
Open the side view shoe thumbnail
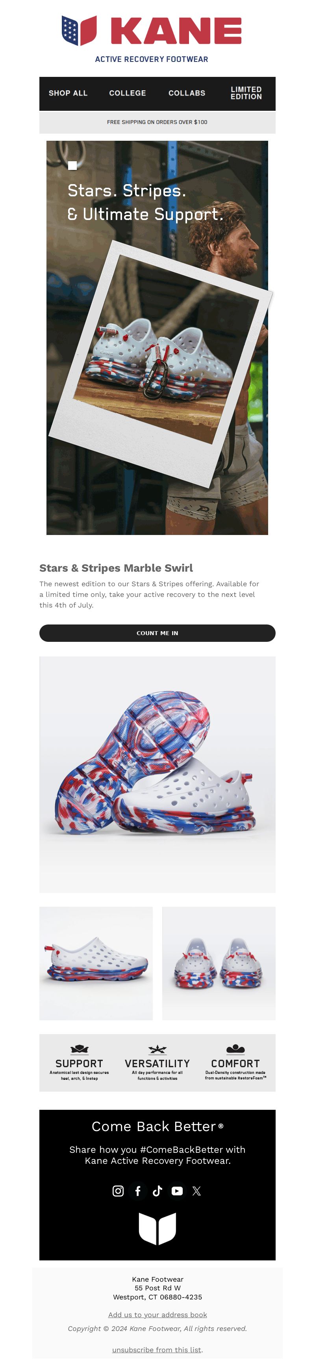pos(96,963)
